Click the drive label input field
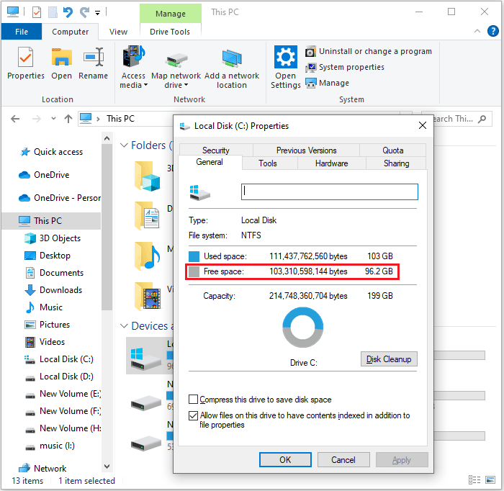The width and height of the screenshot is (504, 491). point(330,192)
